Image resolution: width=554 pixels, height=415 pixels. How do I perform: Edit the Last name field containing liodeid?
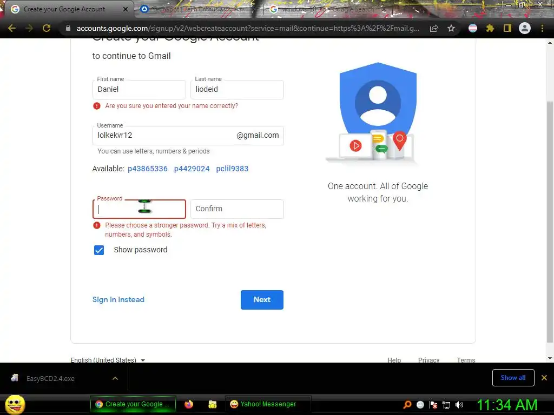(237, 89)
